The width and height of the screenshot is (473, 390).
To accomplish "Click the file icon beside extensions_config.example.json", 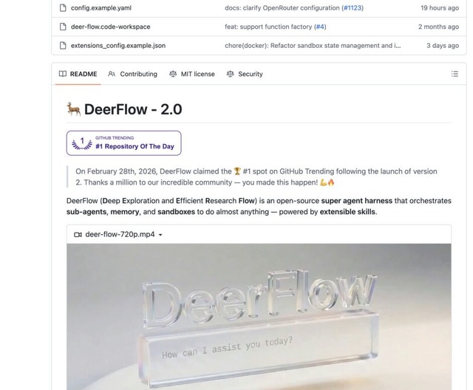I will [x=63, y=46].
